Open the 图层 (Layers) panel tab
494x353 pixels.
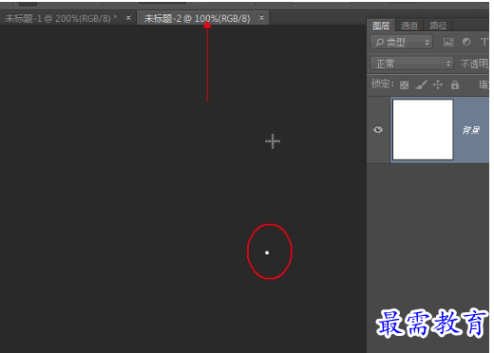coord(381,26)
